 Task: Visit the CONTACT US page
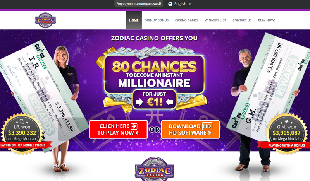point(242,20)
